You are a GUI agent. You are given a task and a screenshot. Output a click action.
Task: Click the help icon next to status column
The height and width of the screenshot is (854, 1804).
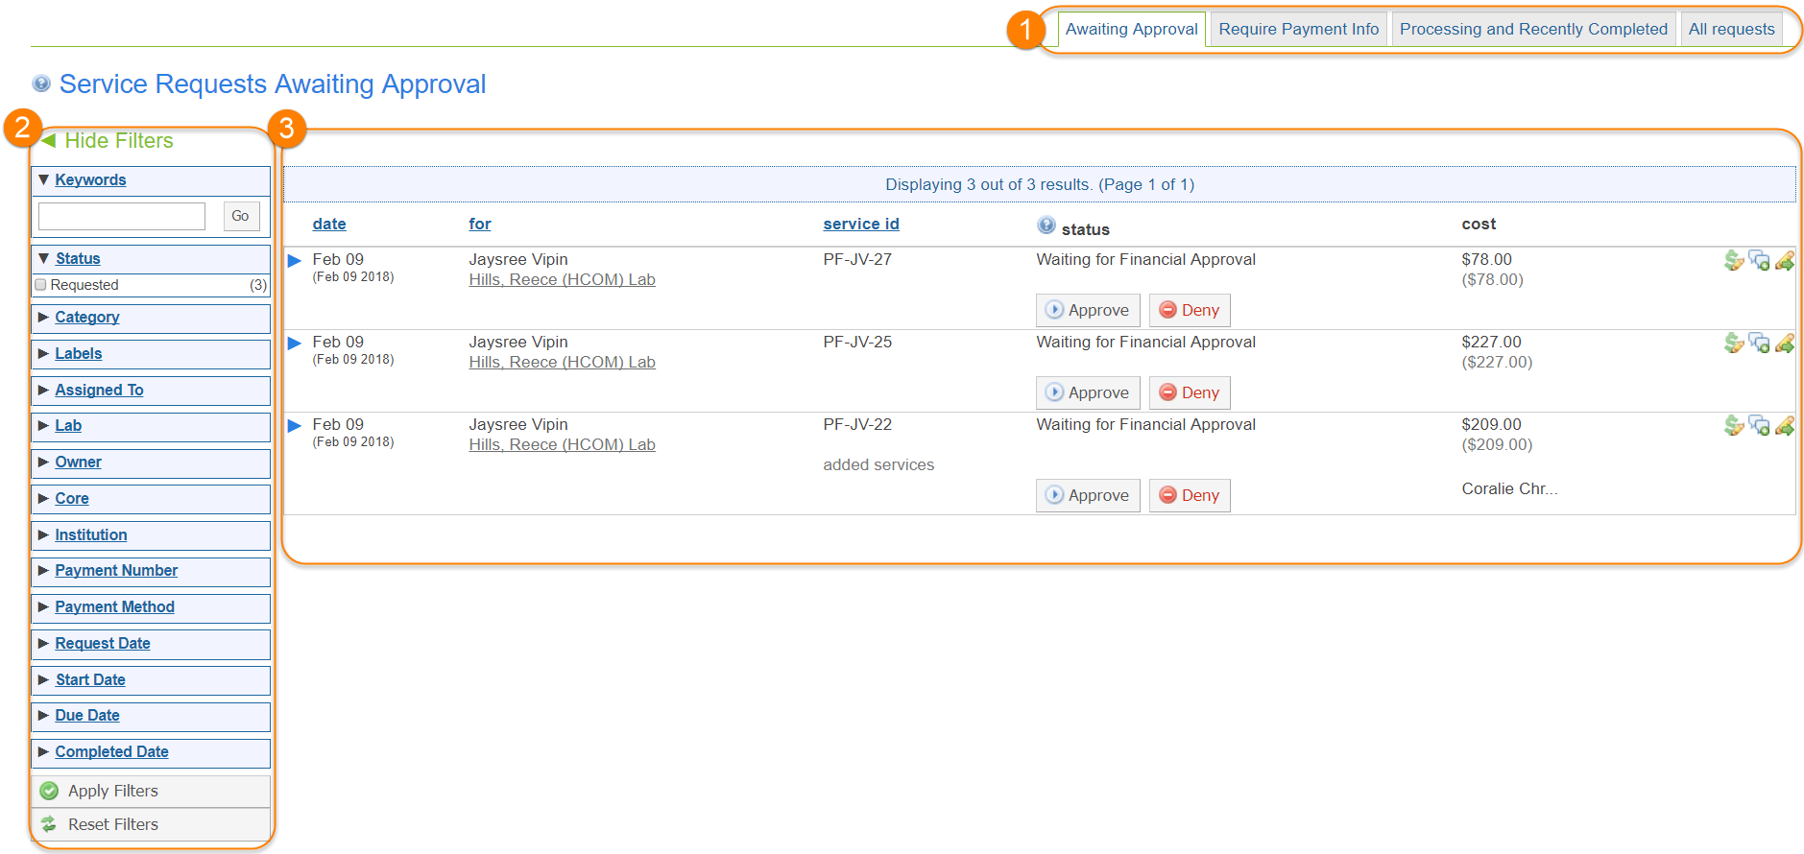click(1046, 225)
